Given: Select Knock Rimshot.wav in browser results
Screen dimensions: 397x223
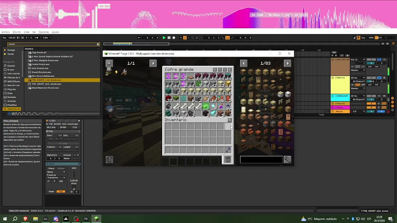Looking at the screenshot, I should [42, 72].
